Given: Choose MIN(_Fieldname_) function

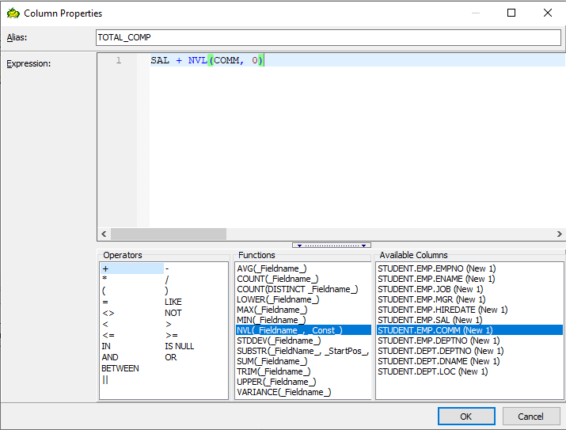Looking at the screenshot, I should click(272, 320).
